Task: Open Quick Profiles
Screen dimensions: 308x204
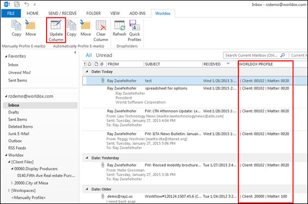Action: coord(135,31)
